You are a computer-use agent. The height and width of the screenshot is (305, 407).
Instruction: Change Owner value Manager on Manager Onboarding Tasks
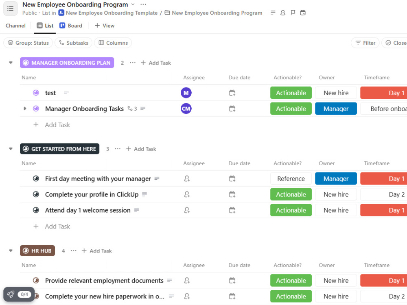coord(336,109)
